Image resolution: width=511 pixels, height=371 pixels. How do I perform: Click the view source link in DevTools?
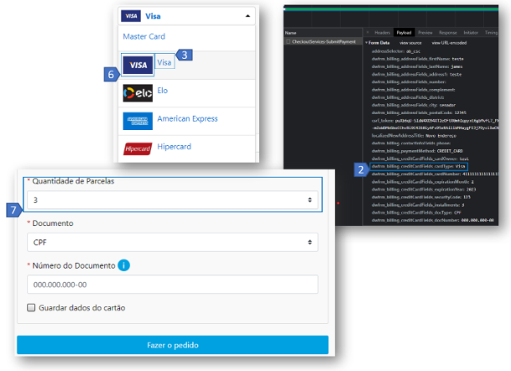410,43
